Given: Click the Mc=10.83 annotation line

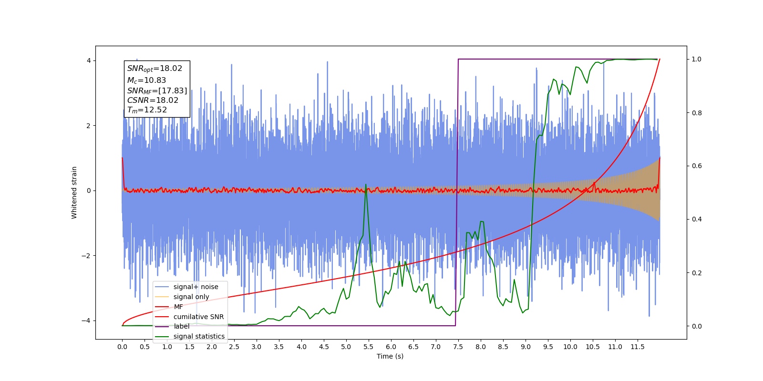Looking at the screenshot, I should pyautogui.click(x=146, y=80).
